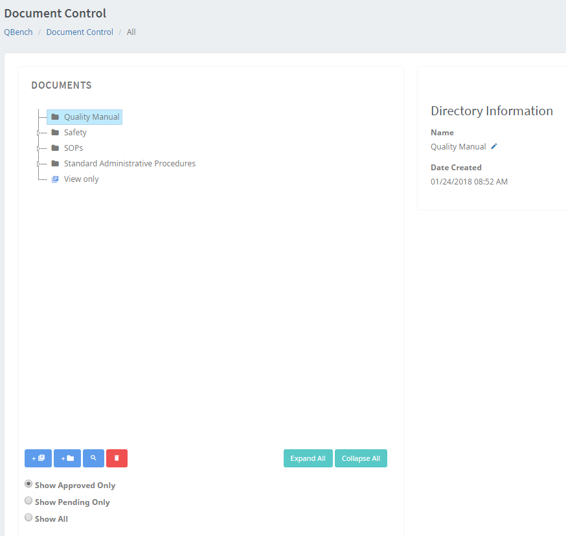Click the Standard Administrative Procedures folder icon
The image size is (566, 536).
point(55,163)
